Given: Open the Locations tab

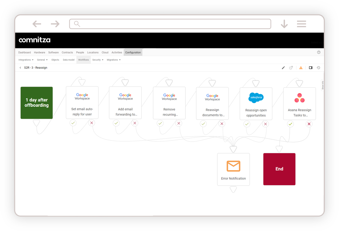Looking at the screenshot, I should coord(93,53).
